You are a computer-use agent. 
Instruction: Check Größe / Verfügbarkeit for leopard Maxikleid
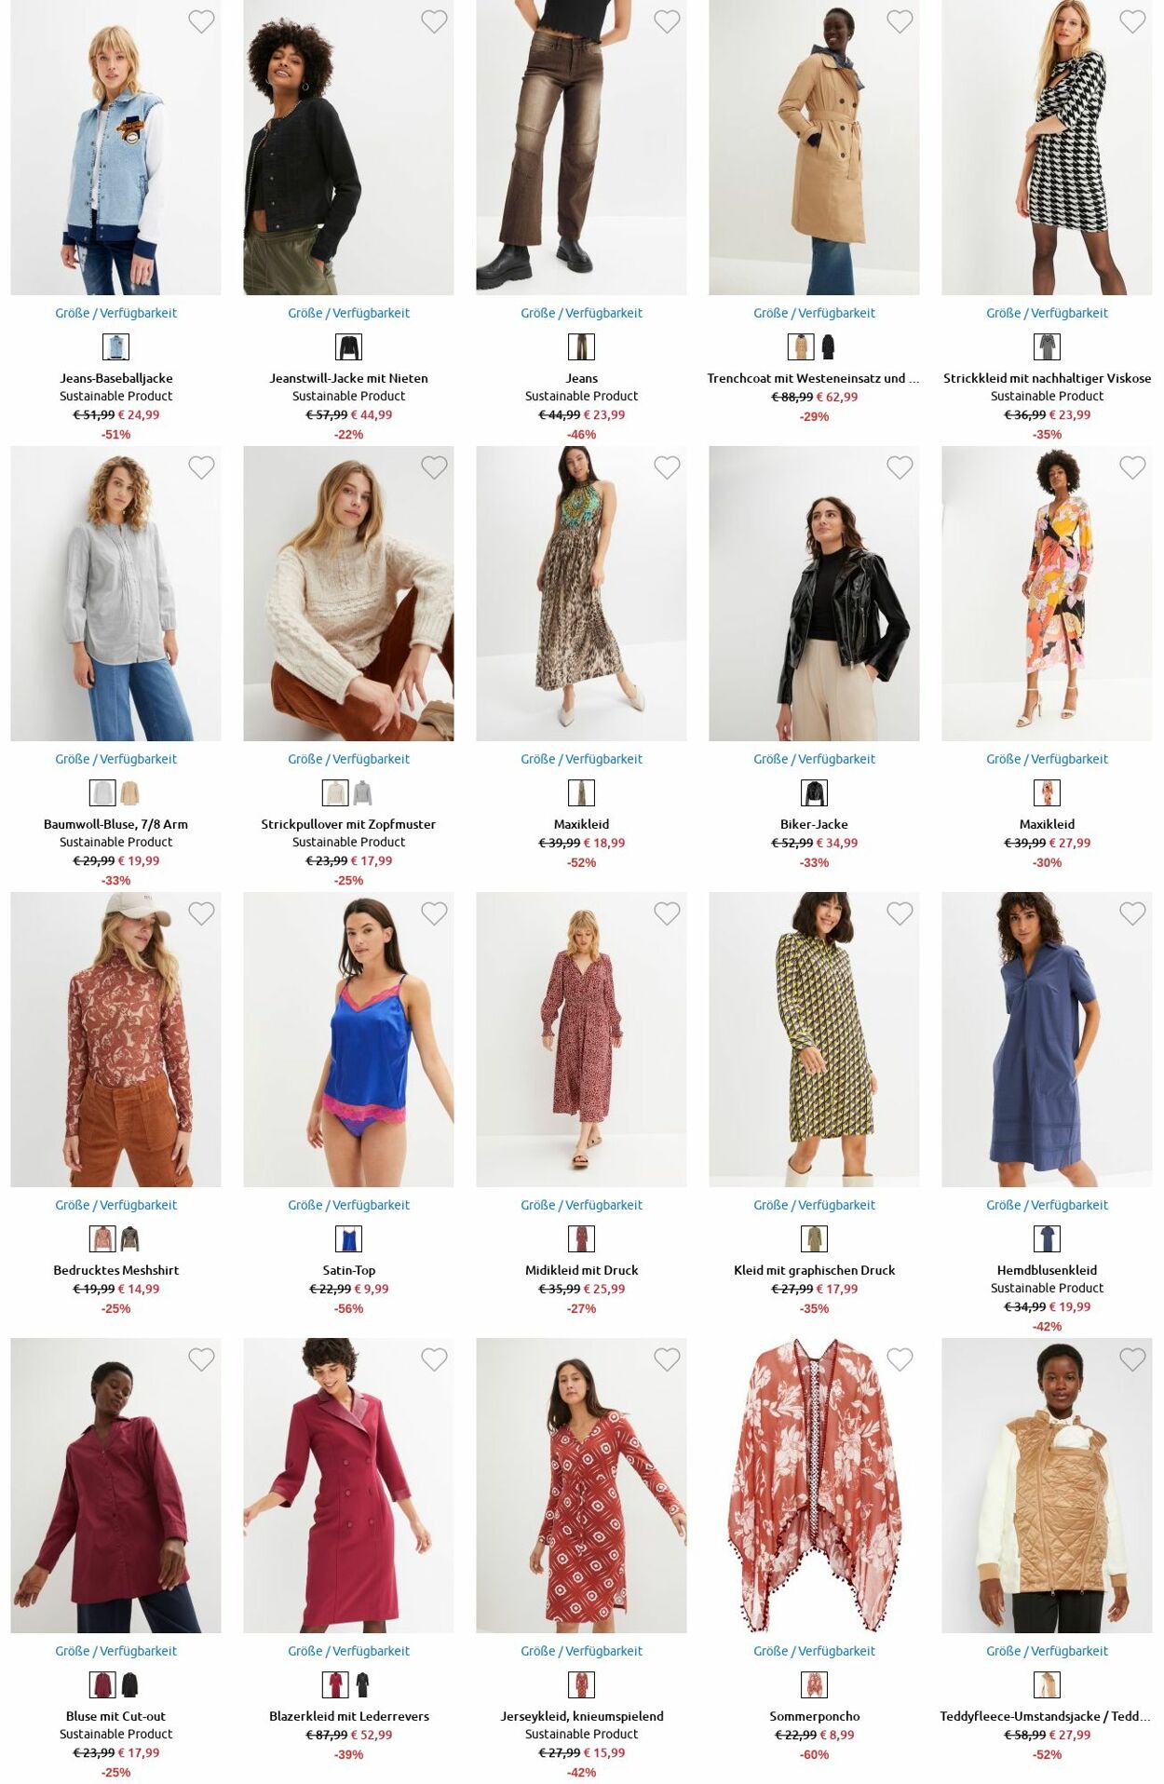(581, 759)
